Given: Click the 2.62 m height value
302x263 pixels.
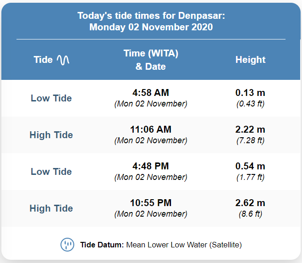Looking at the screenshot, I should click(x=250, y=203).
